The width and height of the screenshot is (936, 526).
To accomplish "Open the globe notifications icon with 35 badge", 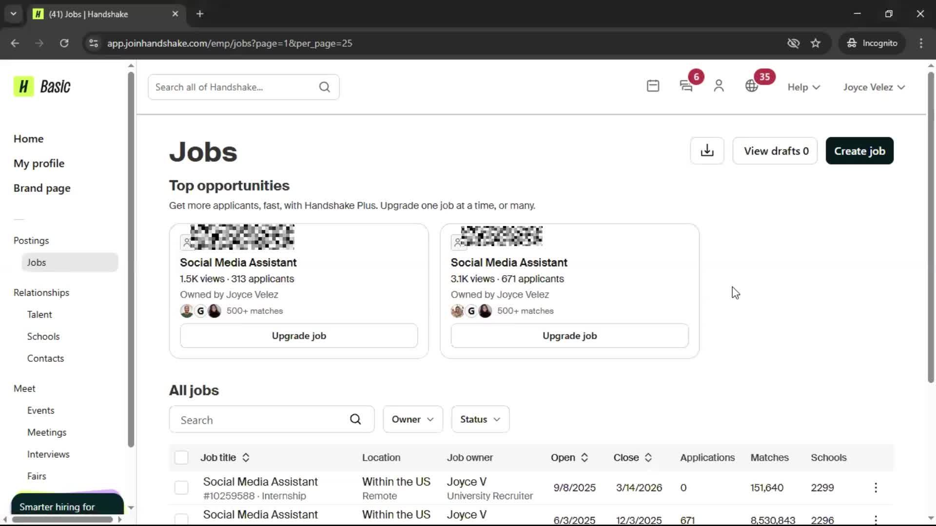I will click(x=752, y=86).
